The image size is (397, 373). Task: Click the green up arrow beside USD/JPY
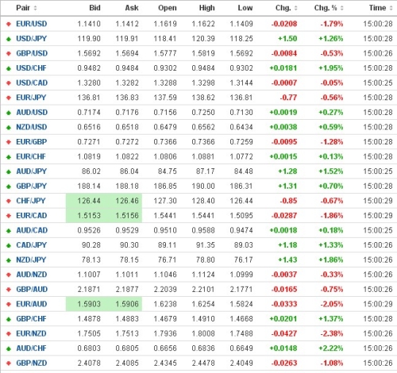(9, 39)
